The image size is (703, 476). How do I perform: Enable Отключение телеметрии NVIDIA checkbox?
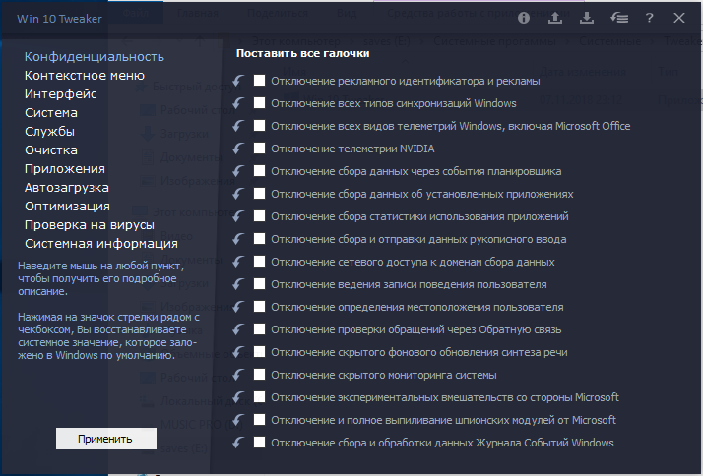[259, 149]
